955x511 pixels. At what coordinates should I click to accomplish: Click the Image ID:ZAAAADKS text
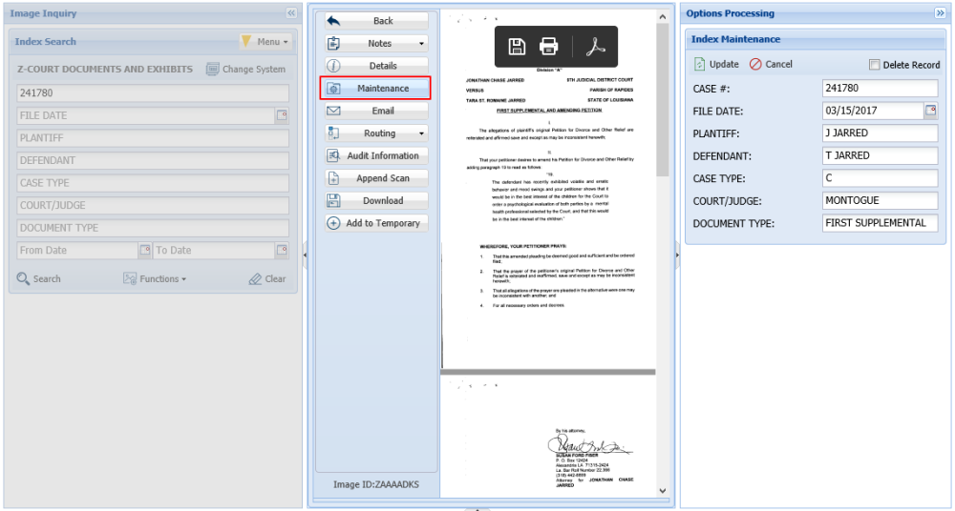pos(376,485)
